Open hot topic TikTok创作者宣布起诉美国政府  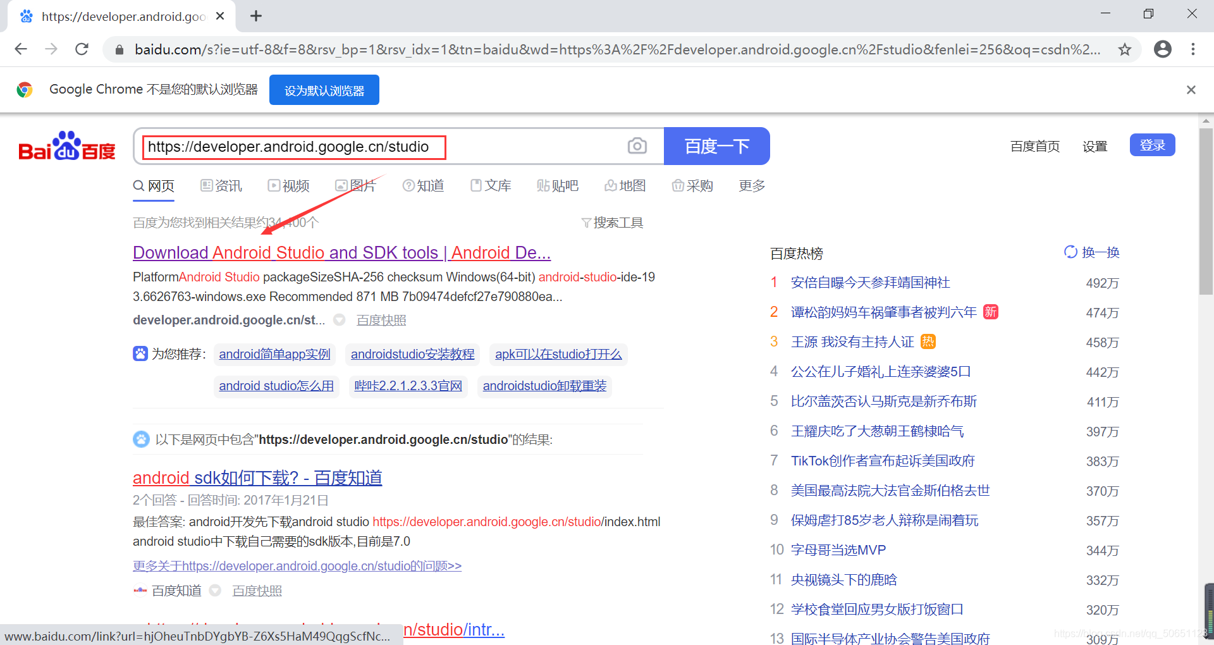coord(883,461)
